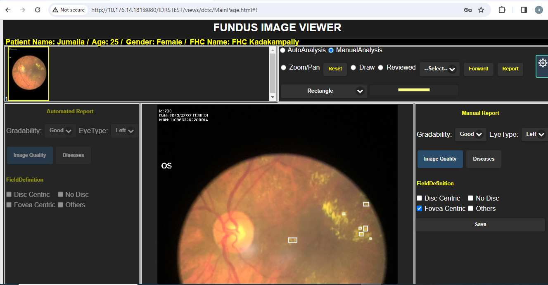Save the Manual Report
The image size is (548, 285).
tap(480, 224)
